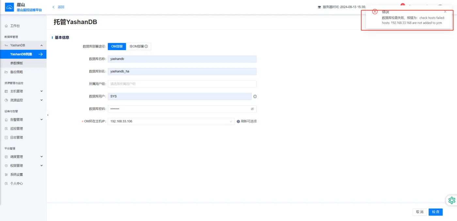
Task: Close the 错误 notification
Action: (x=445, y=11)
